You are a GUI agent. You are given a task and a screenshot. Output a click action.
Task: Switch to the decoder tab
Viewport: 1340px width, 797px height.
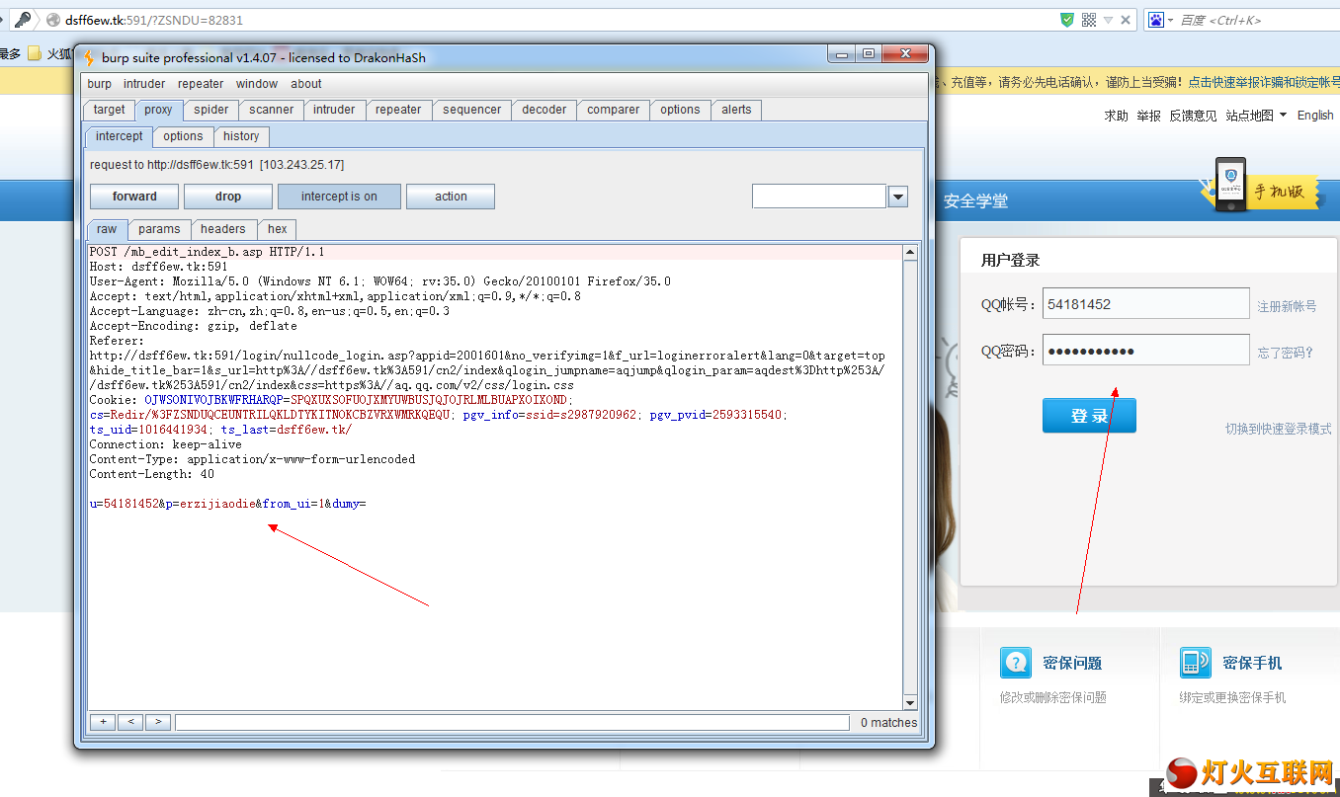coord(544,110)
